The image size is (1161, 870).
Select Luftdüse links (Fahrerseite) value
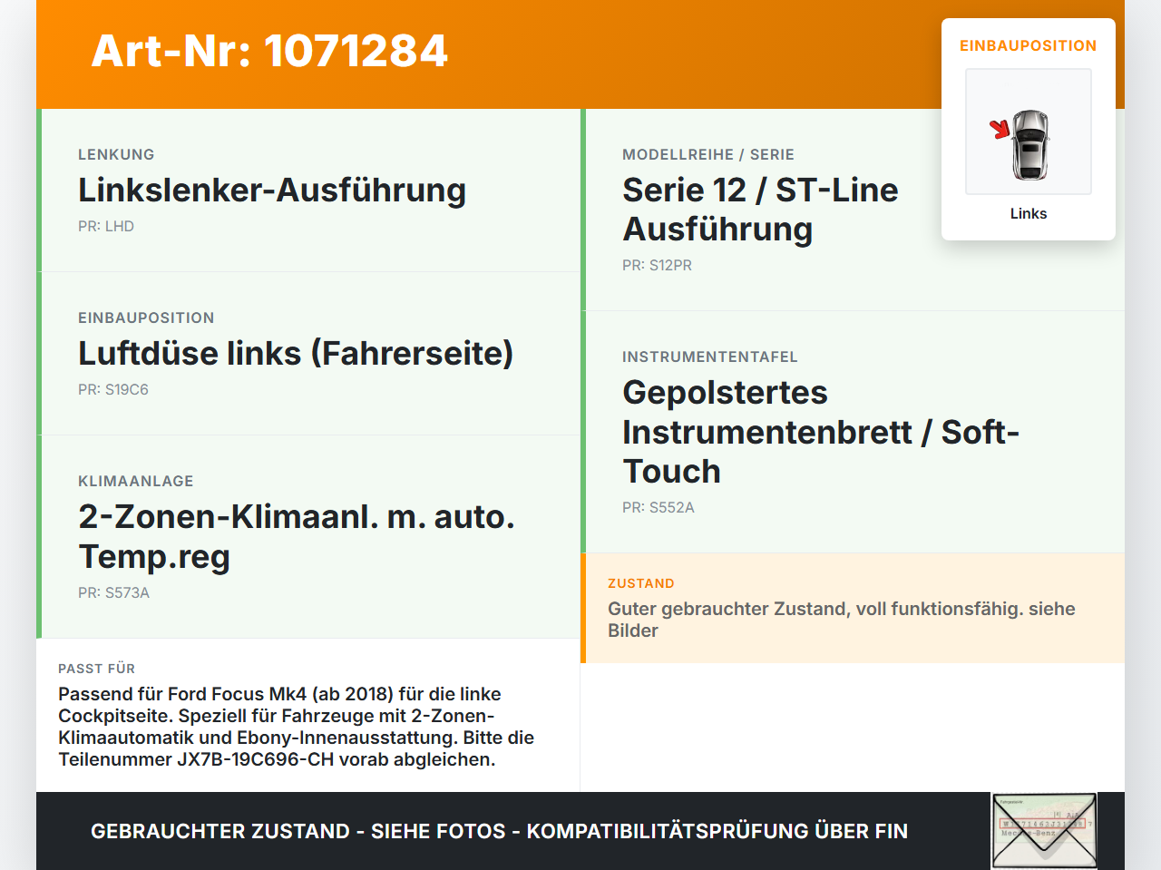pos(296,353)
